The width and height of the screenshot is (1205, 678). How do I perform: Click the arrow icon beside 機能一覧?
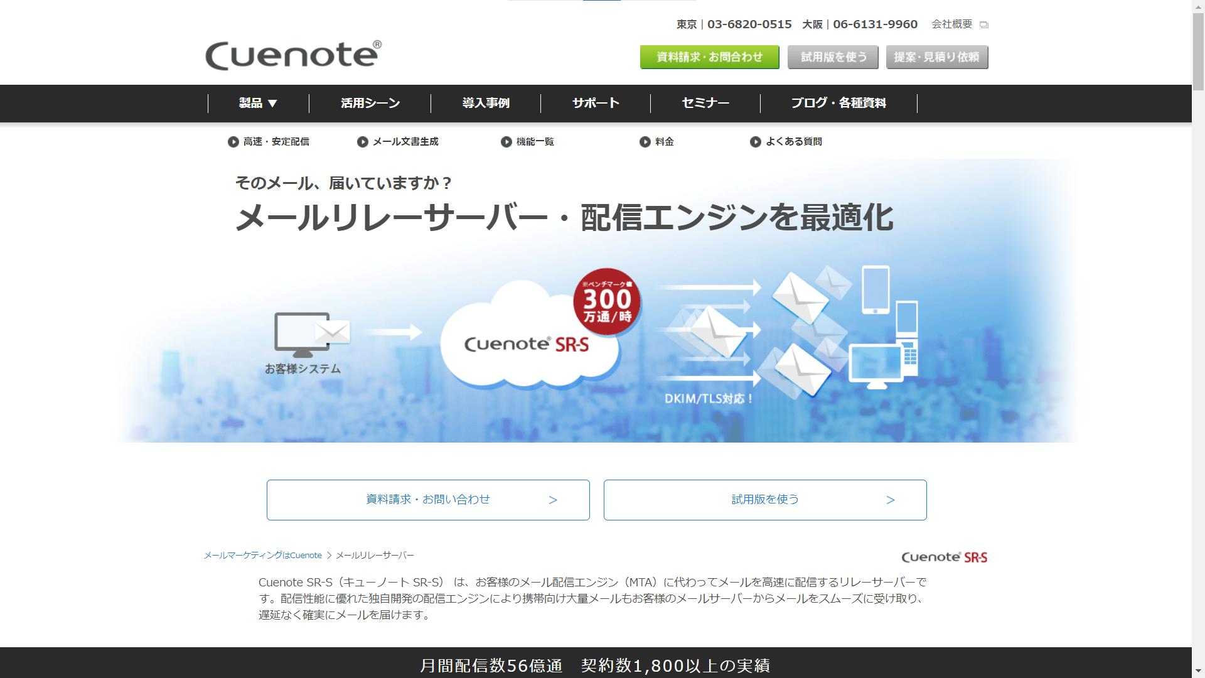(x=506, y=142)
